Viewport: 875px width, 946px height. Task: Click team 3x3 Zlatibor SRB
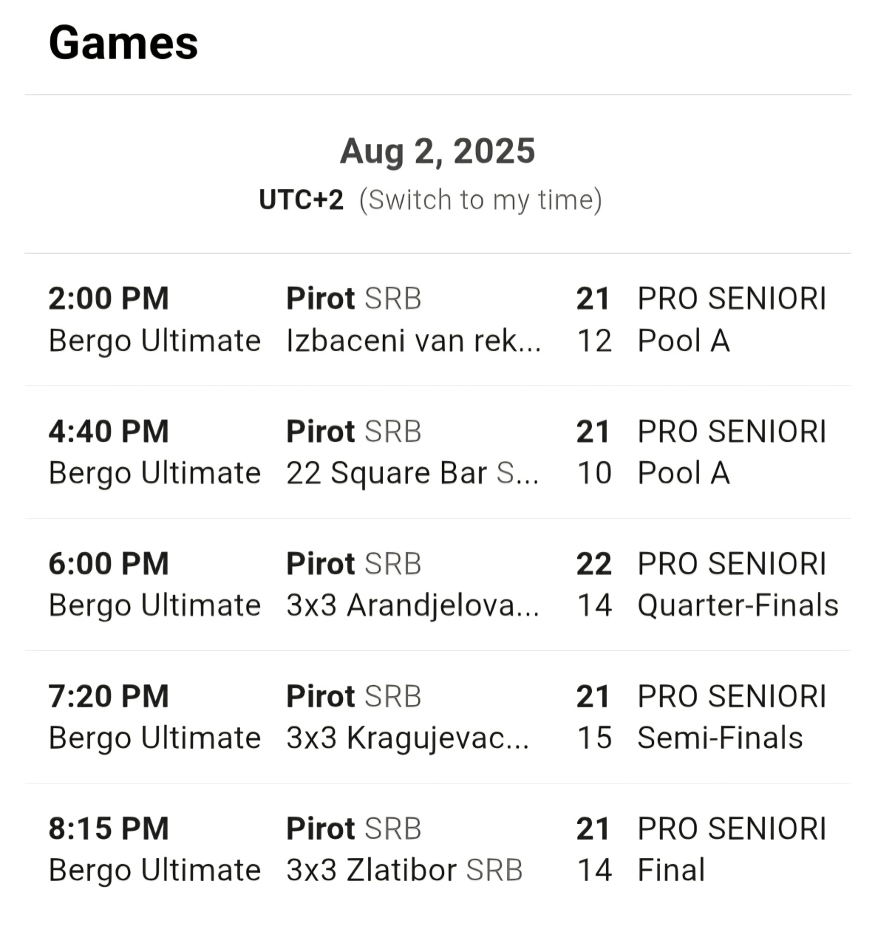point(404,871)
